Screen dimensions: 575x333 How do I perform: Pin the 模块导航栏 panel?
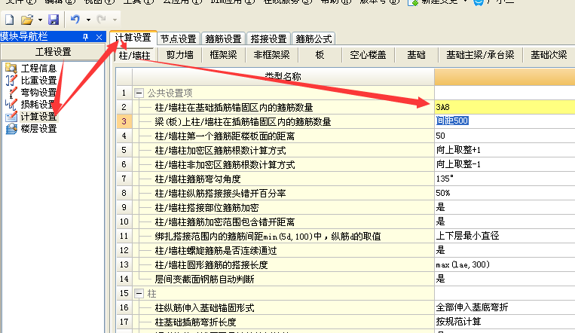point(85,37)
